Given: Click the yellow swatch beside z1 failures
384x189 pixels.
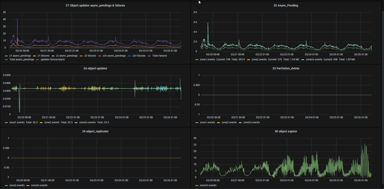Looking at the screenshot, I should (x=35, y=56).
